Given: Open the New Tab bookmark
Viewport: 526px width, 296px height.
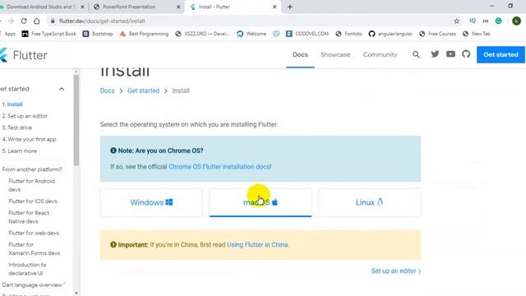Looking at the screenshot, I should coord(477,34).
